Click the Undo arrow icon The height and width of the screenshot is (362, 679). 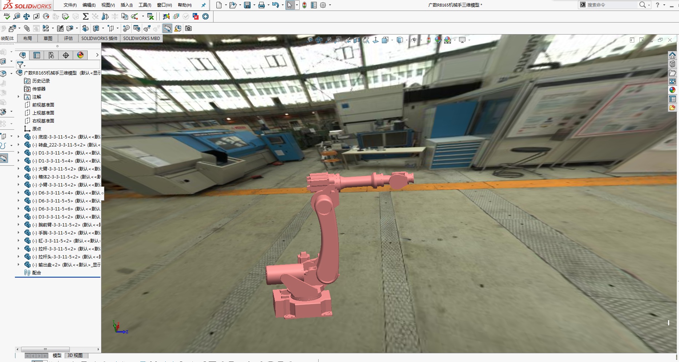[x=275, y=5]
